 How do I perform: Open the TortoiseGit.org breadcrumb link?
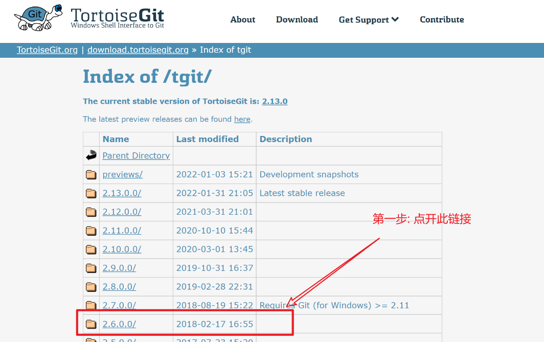[47, 50]
